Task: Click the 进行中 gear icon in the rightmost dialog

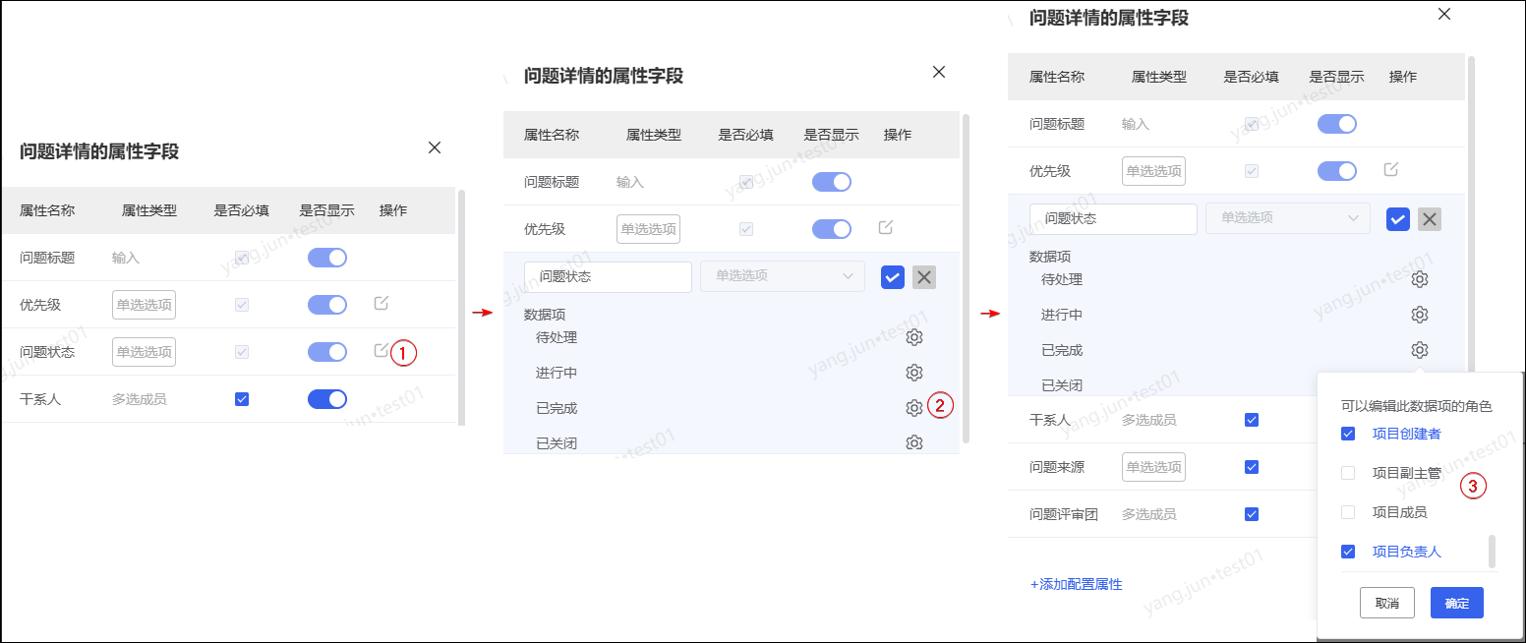Action: coord(1419,315)
